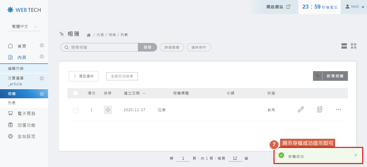Open the three-dot more options menu
Image resolution: width=367 pixels, height=167 pixels.
coord(338,110)
